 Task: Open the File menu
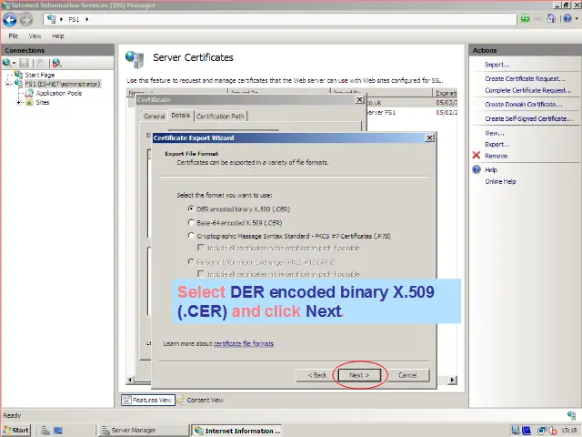[13, 36]
